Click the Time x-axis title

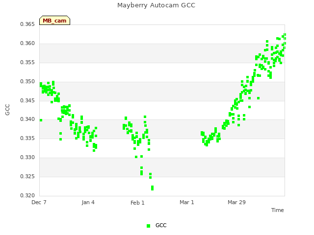(x=278, y=210)
